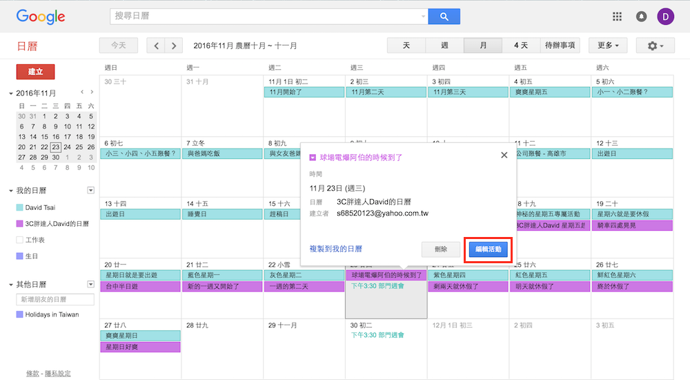Open the purple account avatar
Screen dimensions: 690x380
coord(667,17)
